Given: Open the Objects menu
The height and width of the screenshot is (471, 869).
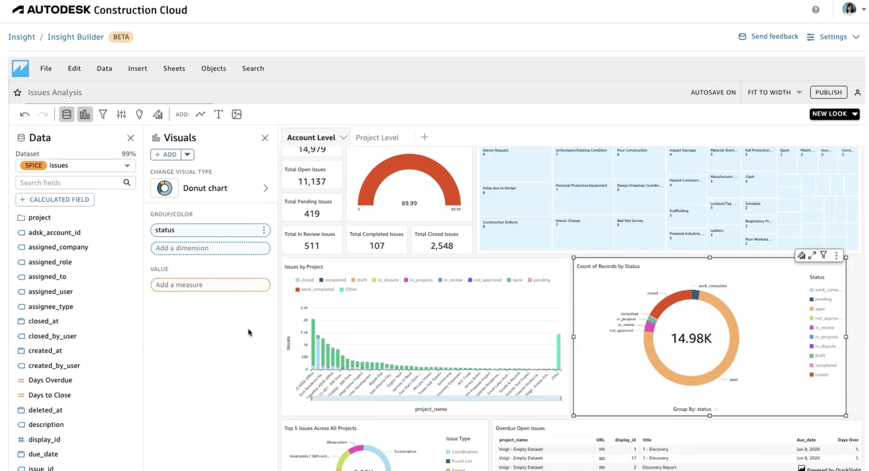Looking at the screenshot, I should pyautogui.click(x=214, y=68).
